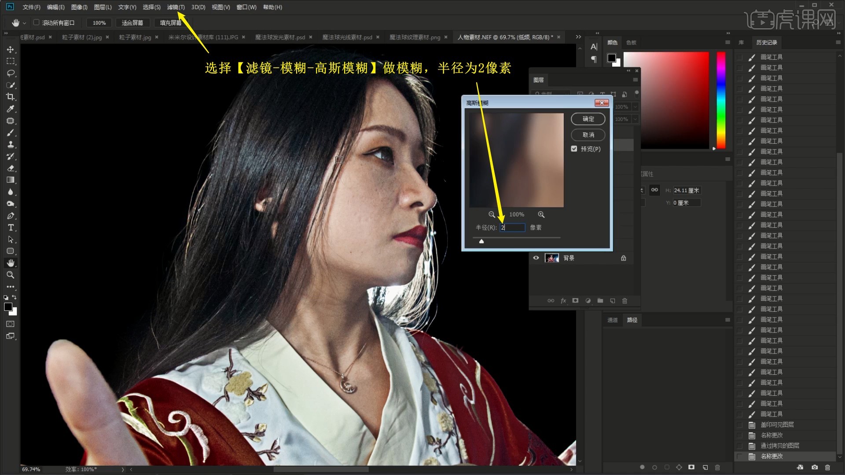Select the Horizontal Type tool
Viewport: 845px width, 475px height.
click(x=11, y=227)
